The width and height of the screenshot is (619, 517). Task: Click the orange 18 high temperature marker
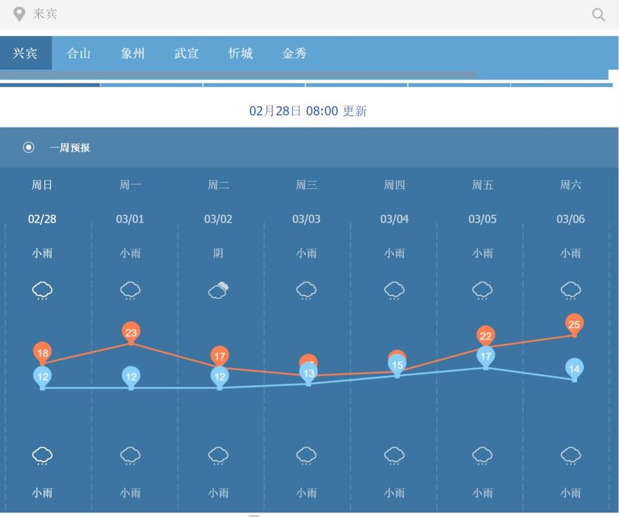[43, 353]
